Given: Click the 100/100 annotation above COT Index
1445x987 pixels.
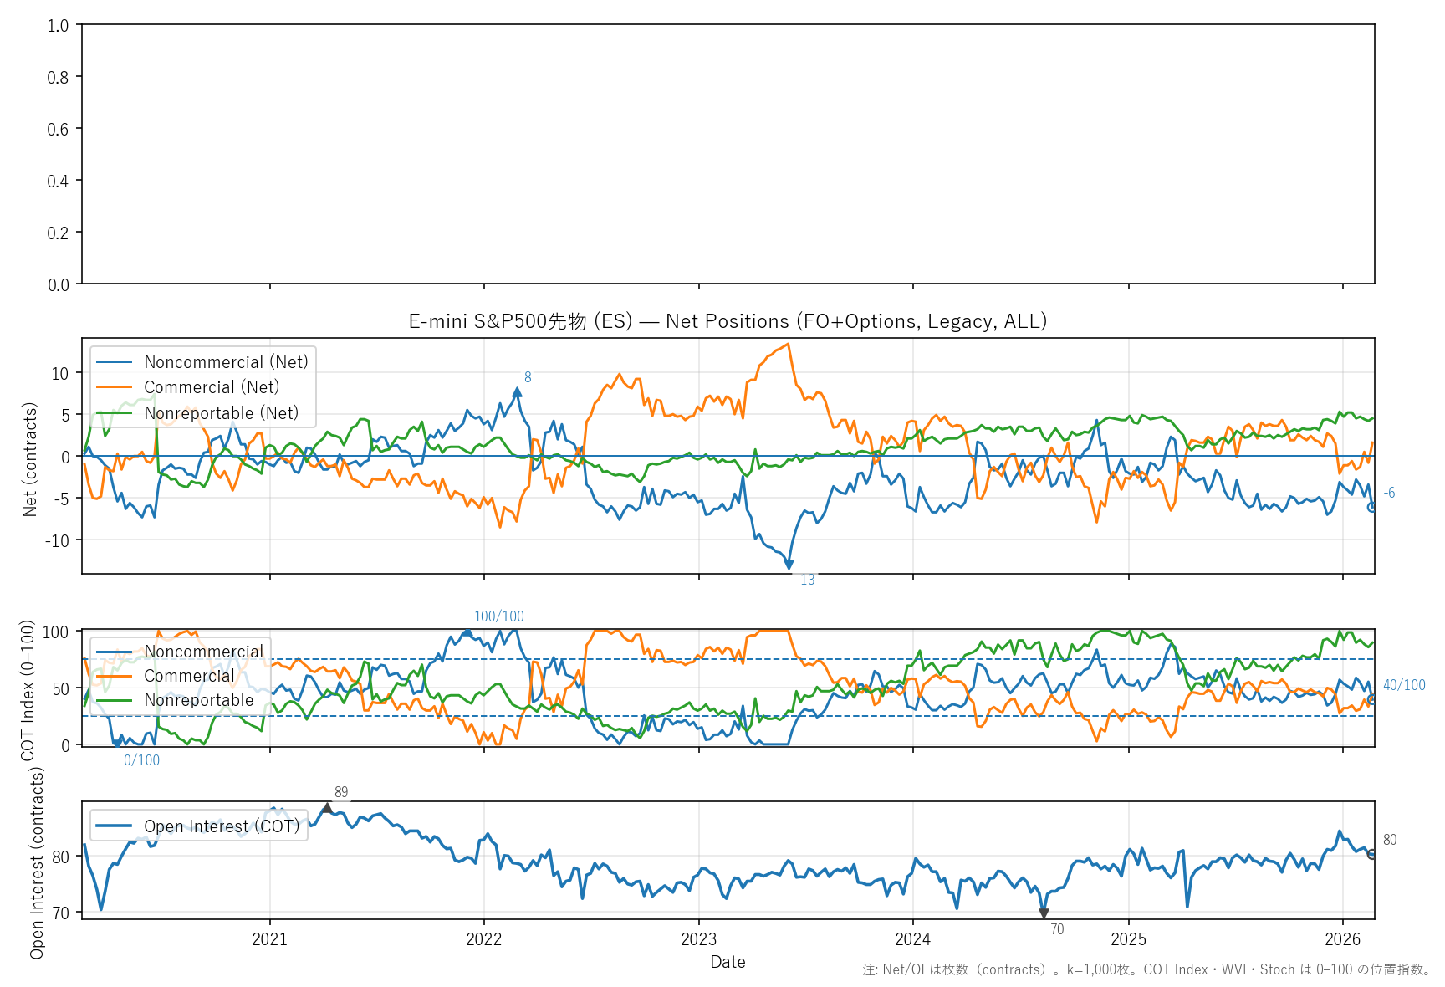Looking at the screenshot, I should click(x=499, y=616).
